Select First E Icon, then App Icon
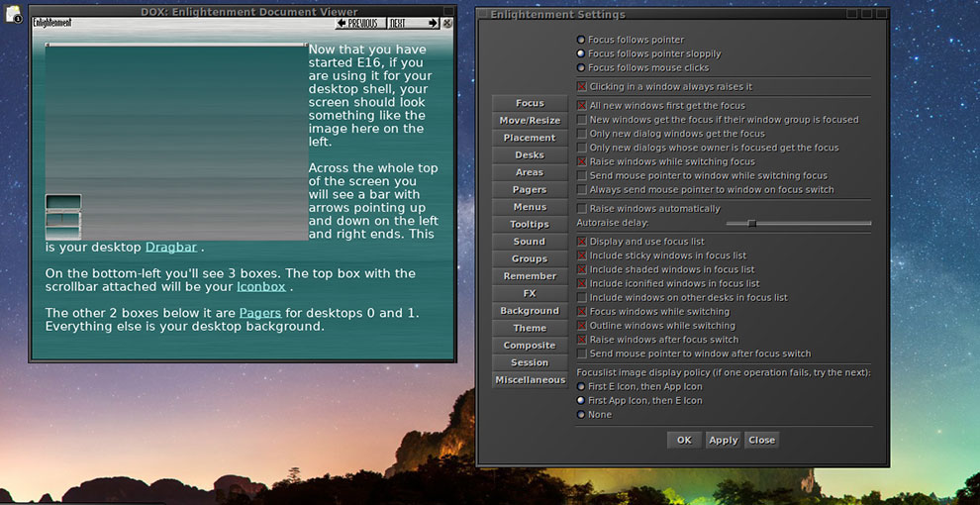The width and height of the screenshot is (980, 505). (x=639, y=386)
